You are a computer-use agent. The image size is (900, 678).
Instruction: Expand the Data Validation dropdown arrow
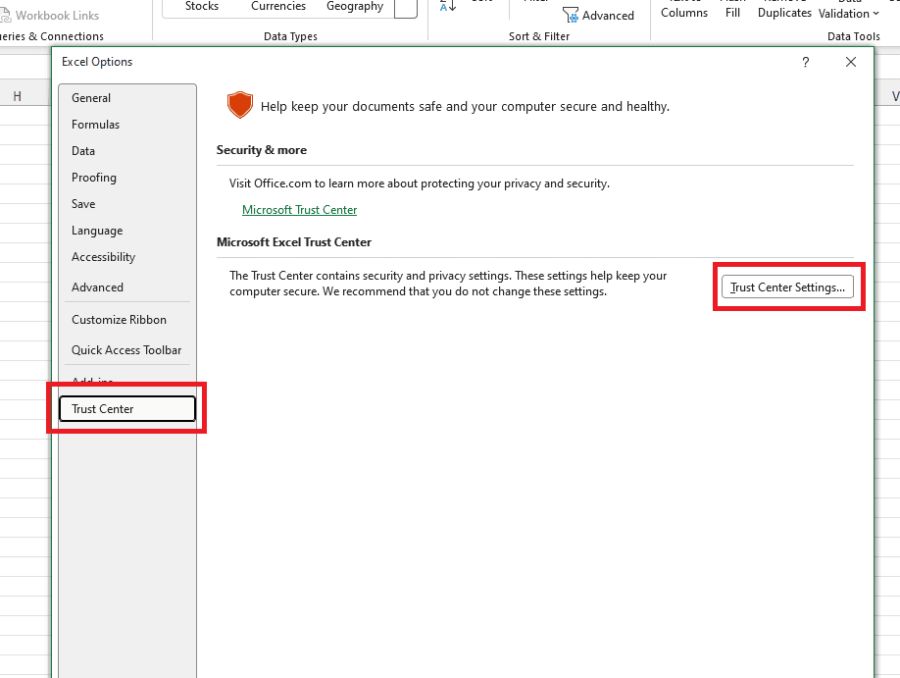click(x=875, y=13)
